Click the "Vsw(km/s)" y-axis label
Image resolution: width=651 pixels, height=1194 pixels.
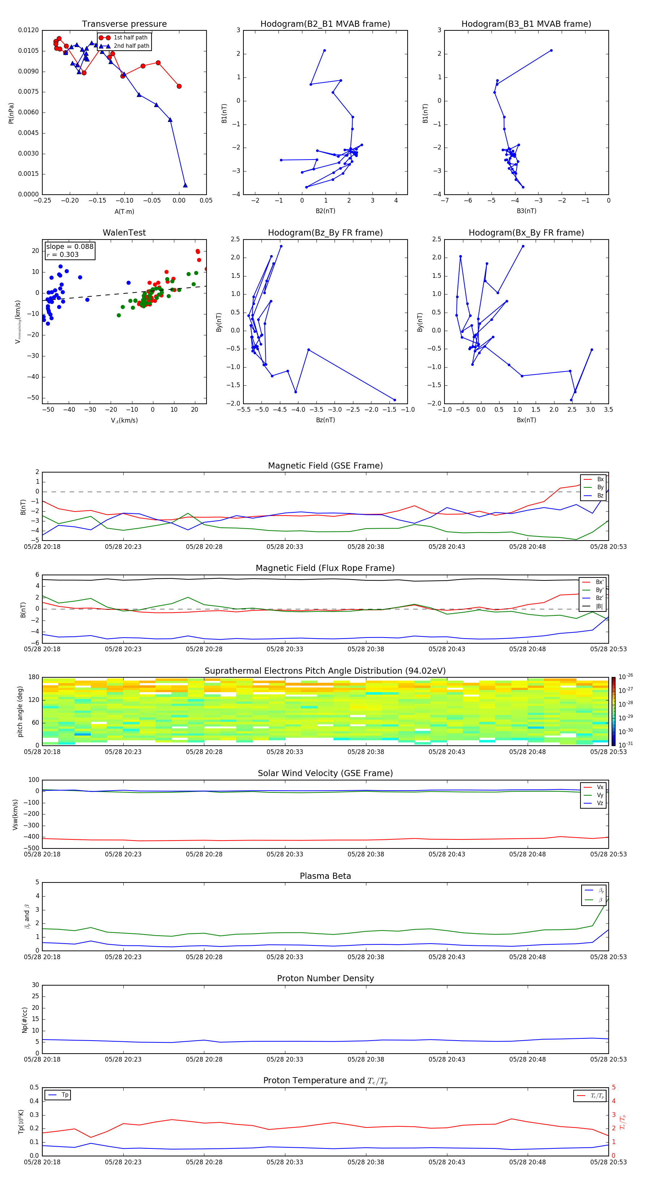coord(15,814)
